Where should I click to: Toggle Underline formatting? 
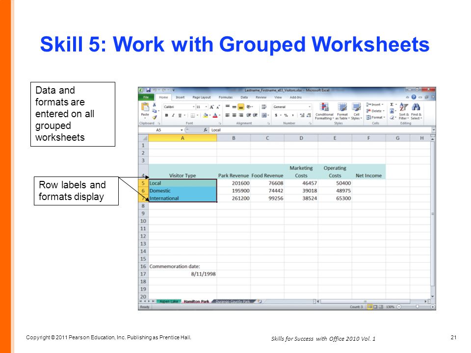point(180,115)
